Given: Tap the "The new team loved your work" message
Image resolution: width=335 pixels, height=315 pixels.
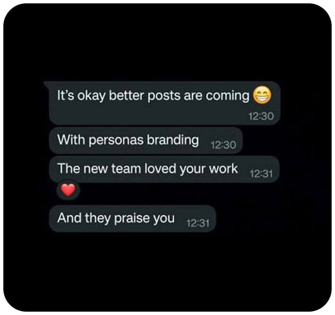Looking at the screenshot, I should coord(164,169).
